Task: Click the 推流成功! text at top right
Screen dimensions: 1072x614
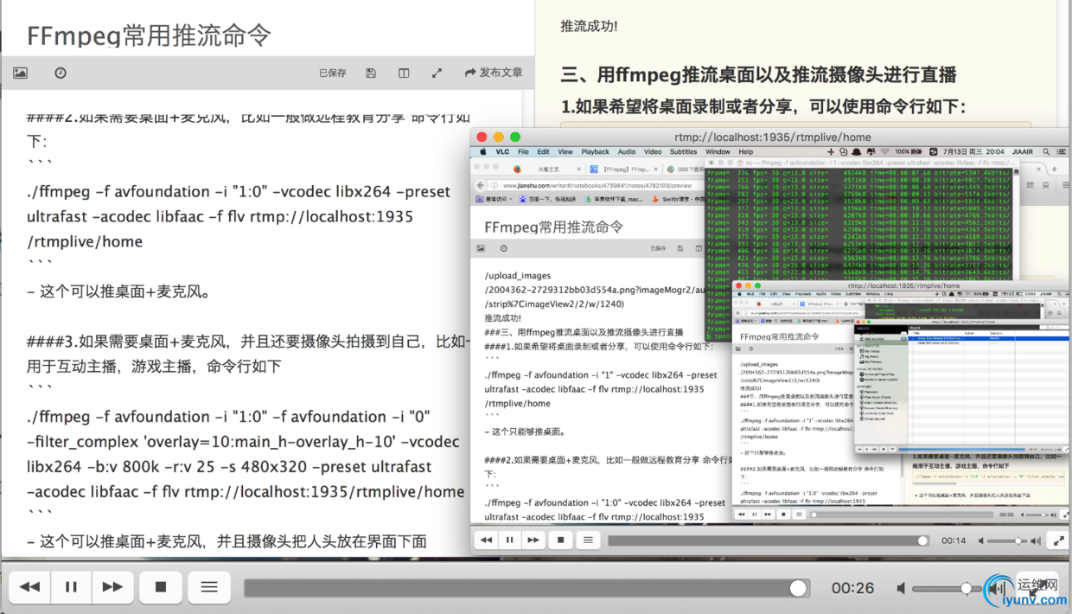Action: [590, 26]
